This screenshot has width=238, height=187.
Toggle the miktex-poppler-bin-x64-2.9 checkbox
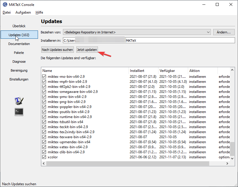pos(44,107)
